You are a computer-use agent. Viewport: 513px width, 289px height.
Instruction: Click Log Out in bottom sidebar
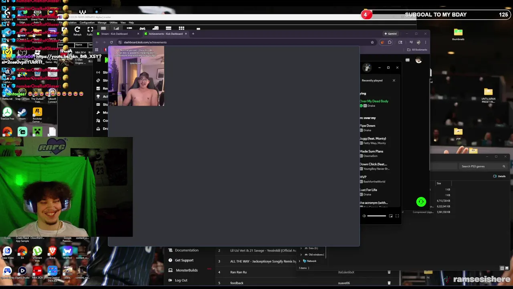(x=178, y=280)
